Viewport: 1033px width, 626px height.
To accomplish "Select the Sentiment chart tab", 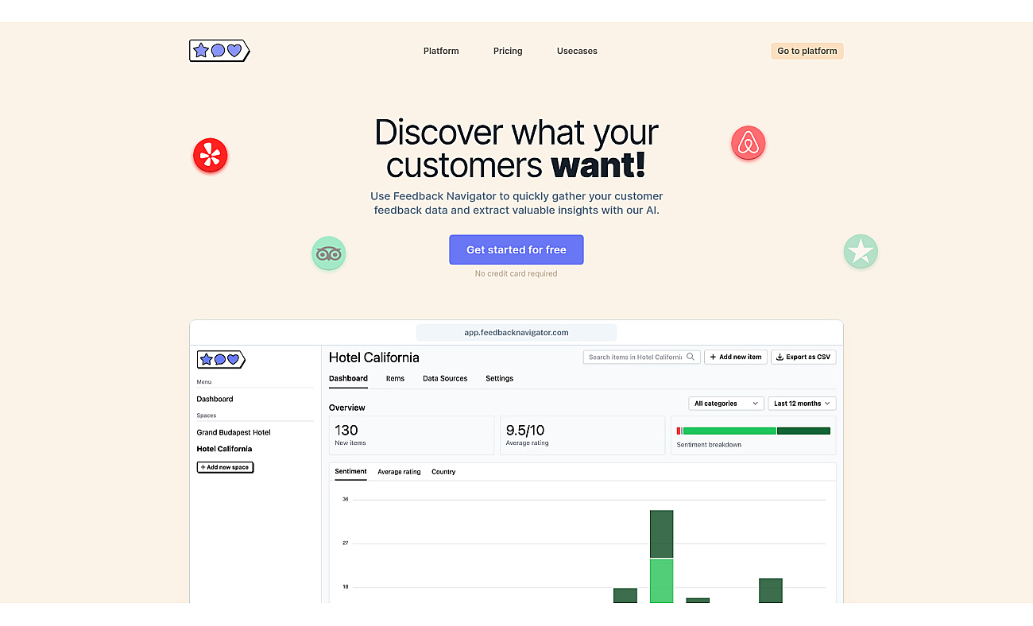I will pos(351,471).
